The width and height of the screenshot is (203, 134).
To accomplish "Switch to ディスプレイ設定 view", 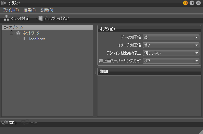I will click(53, 19).
